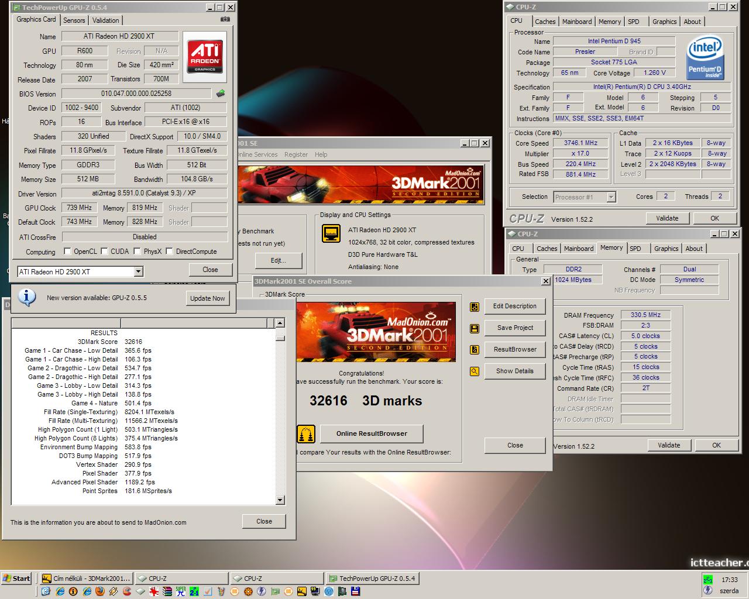Check the PhysX checkbox
749x599 pixels.
coord(137,252)
